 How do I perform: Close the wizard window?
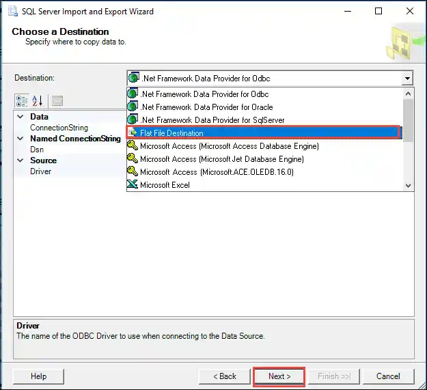coord(410,11)
